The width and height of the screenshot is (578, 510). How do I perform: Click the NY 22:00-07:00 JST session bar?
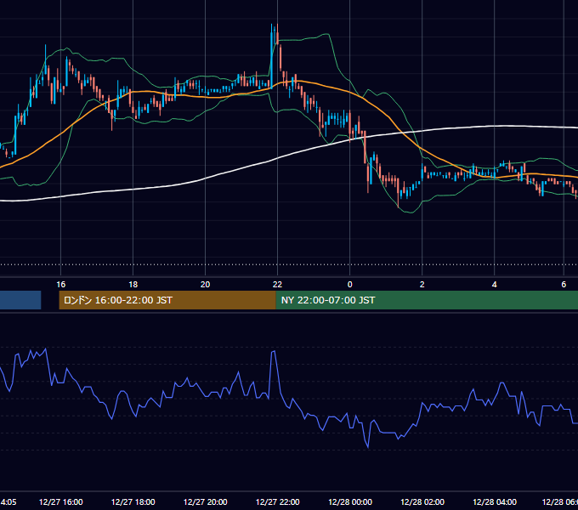427,300
